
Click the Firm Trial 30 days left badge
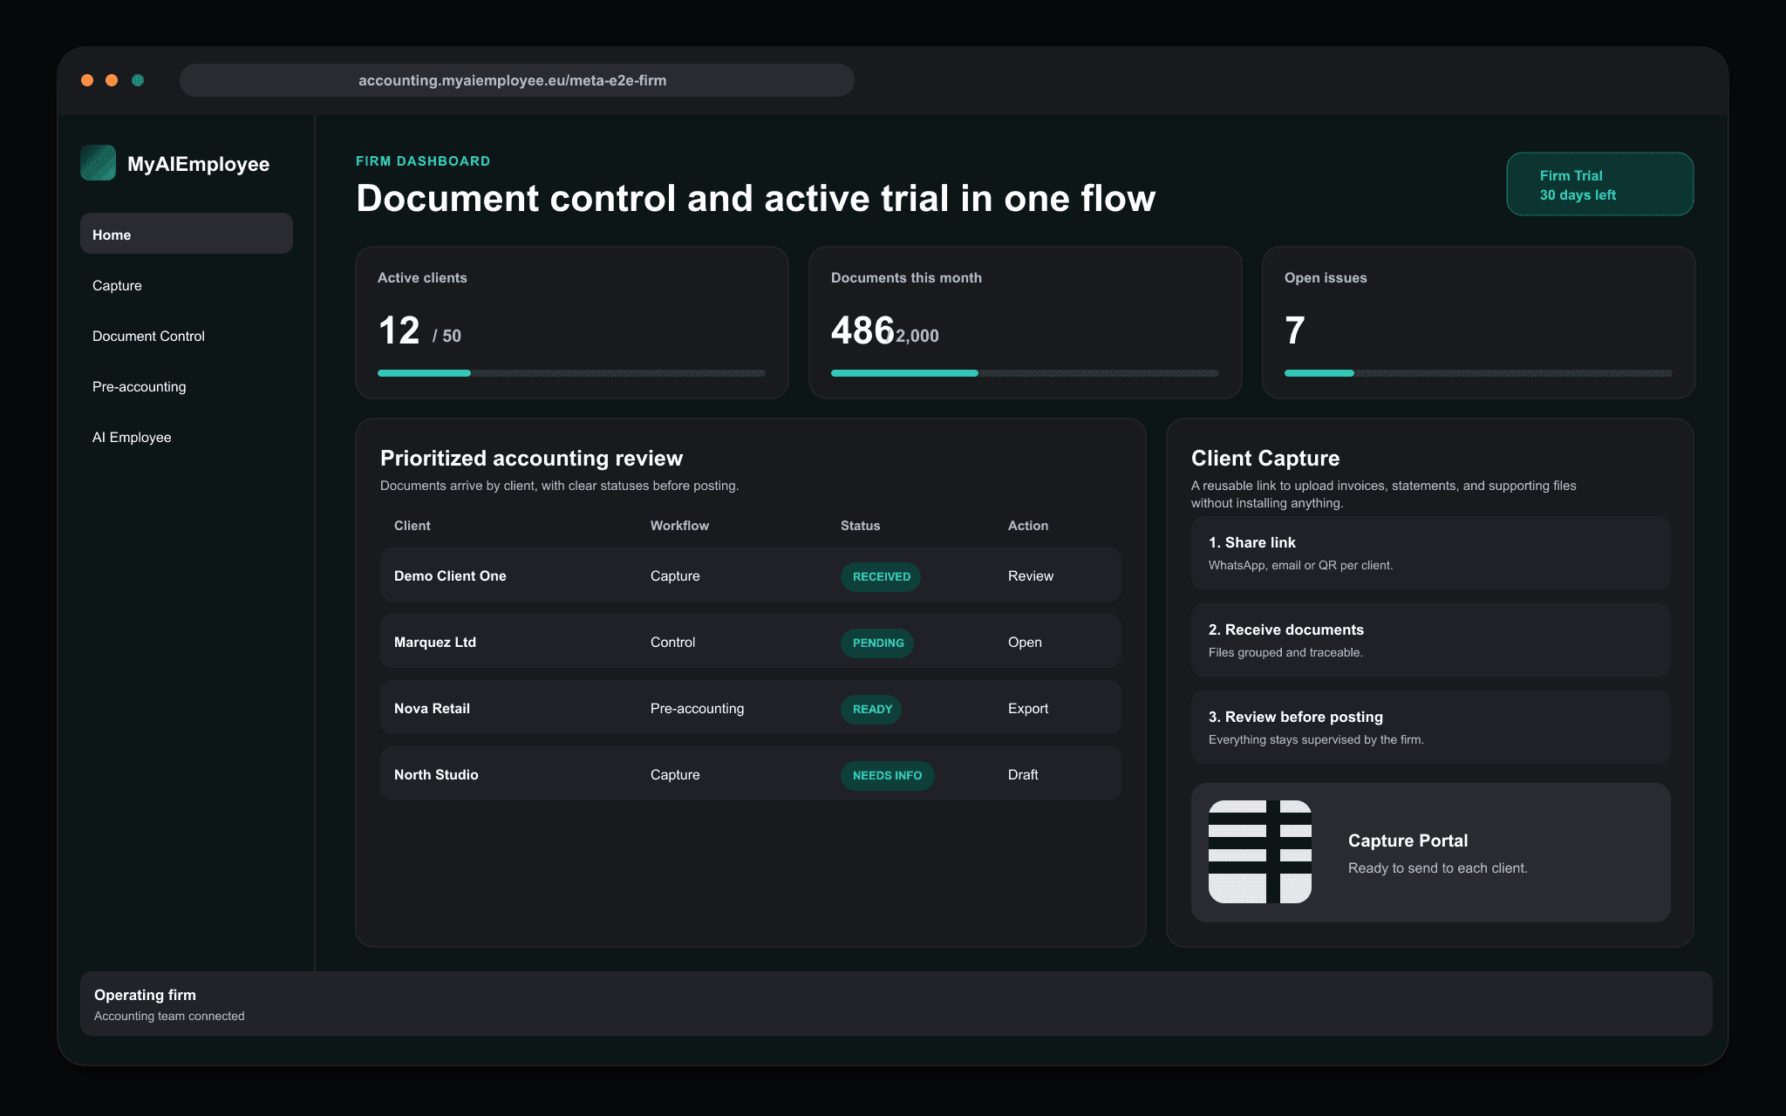[x=1599, y=184]
